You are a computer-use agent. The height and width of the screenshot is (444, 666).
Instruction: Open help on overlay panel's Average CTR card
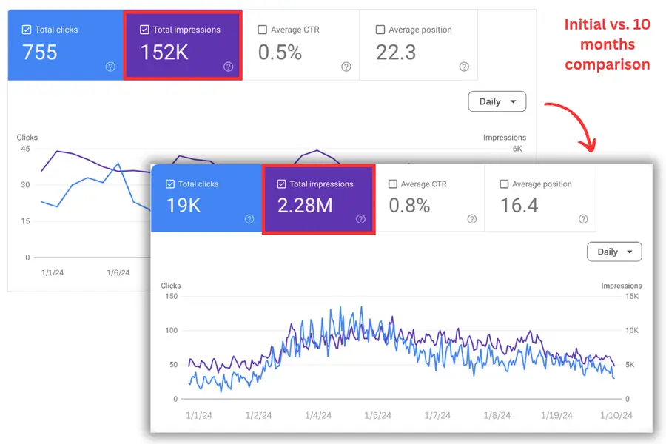(471, 220)
